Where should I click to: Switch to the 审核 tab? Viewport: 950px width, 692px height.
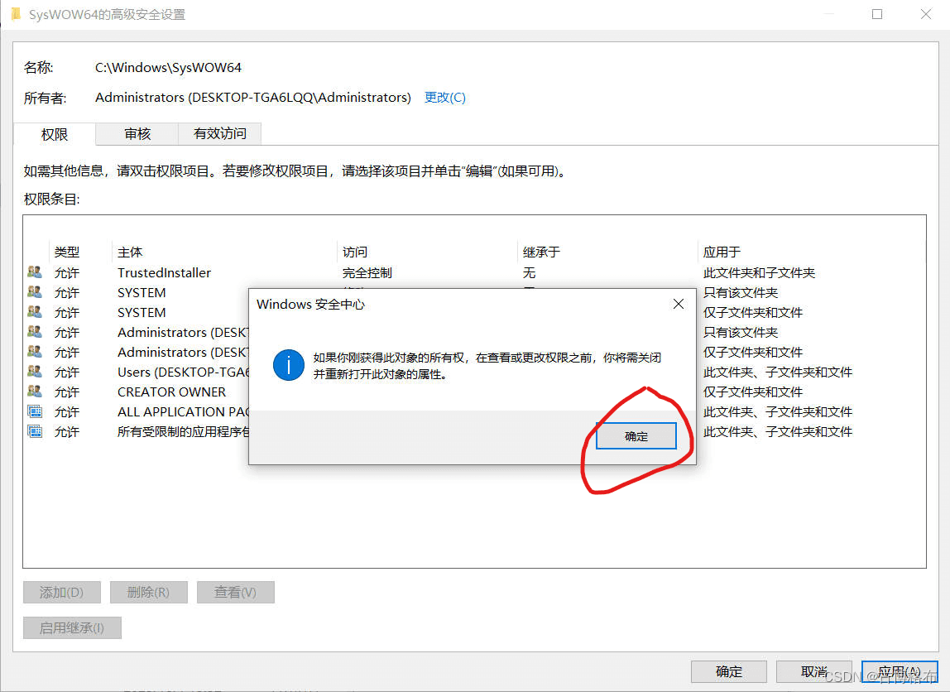click(137, 133)
